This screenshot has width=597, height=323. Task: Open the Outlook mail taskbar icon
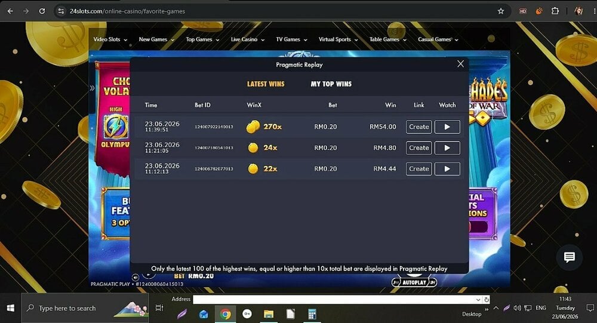tap(204, 314)
